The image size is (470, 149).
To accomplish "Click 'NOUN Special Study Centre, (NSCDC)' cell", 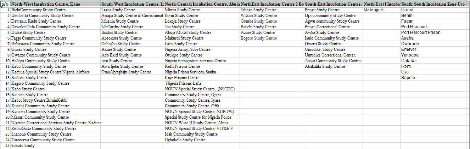I will 202,89.
